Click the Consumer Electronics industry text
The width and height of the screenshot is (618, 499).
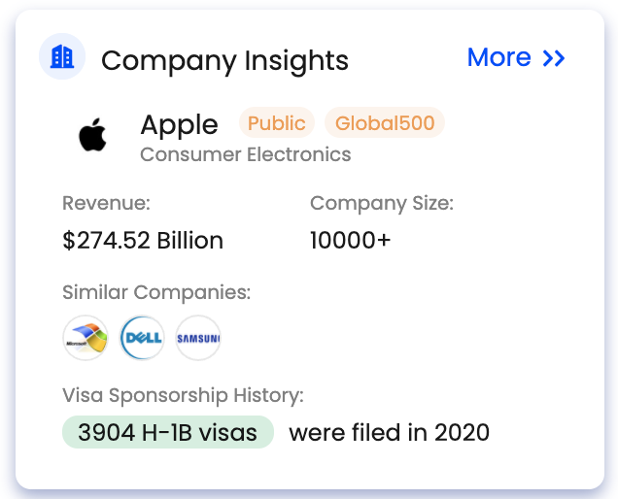tap(246, 154)
